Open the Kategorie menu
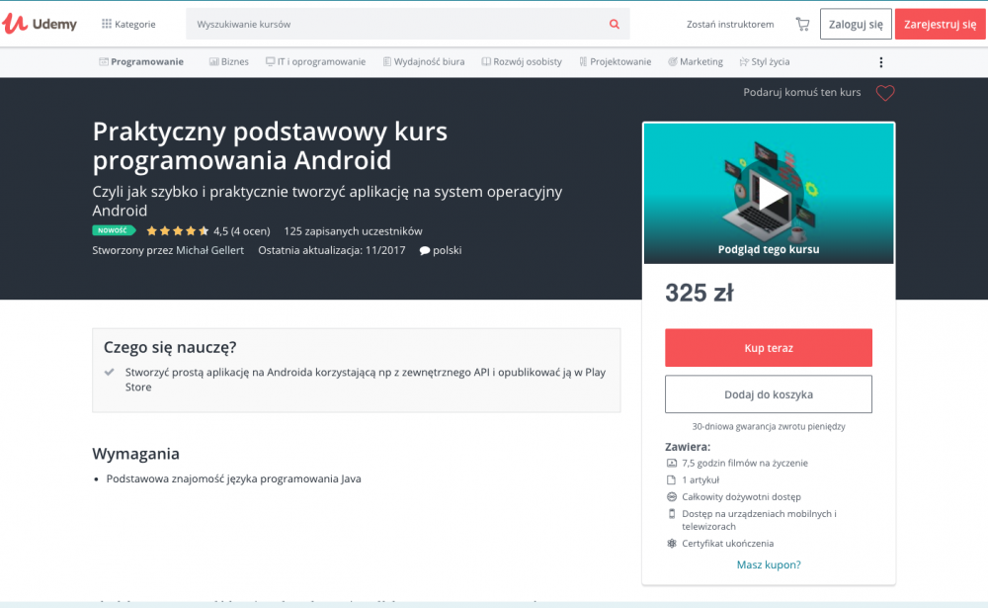The image size is (988, 608). pos(128,24)
